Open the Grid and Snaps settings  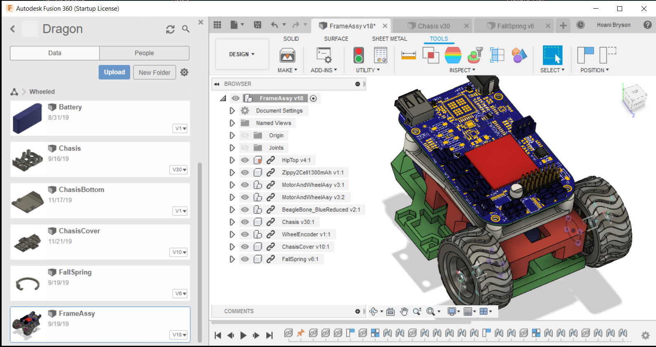point(468,312)
